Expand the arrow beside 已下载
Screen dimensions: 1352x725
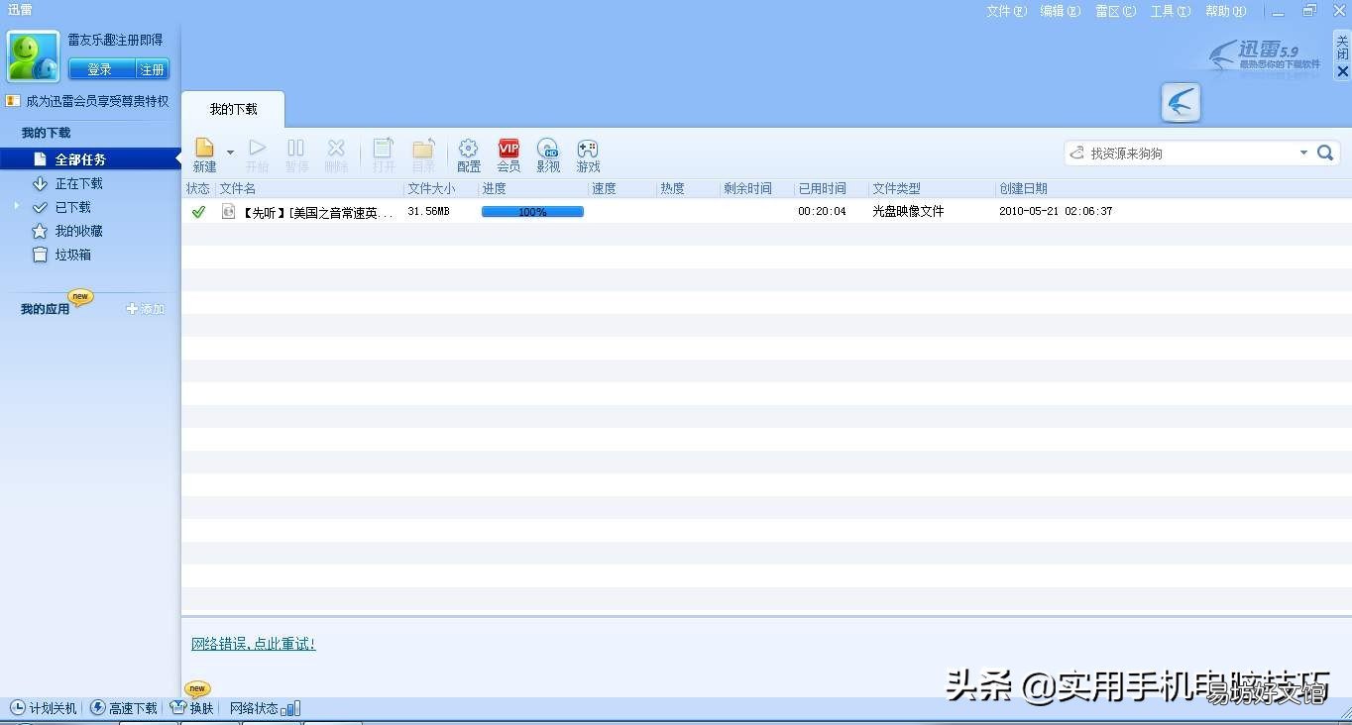coord(17,206)
